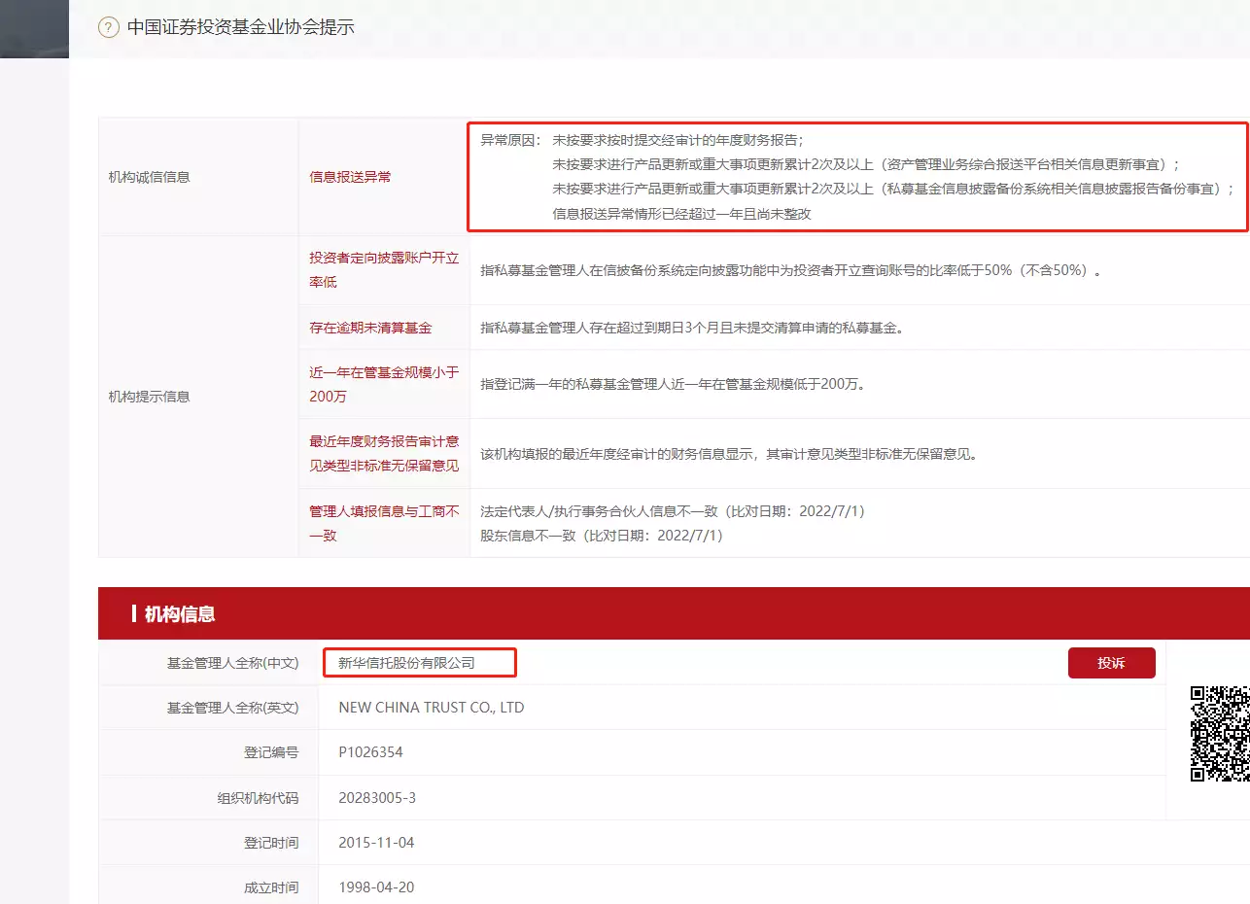The image size is (1250, 904).
Task: Click the company name 新华信托股份有限公司
Action: coord(420,662)
